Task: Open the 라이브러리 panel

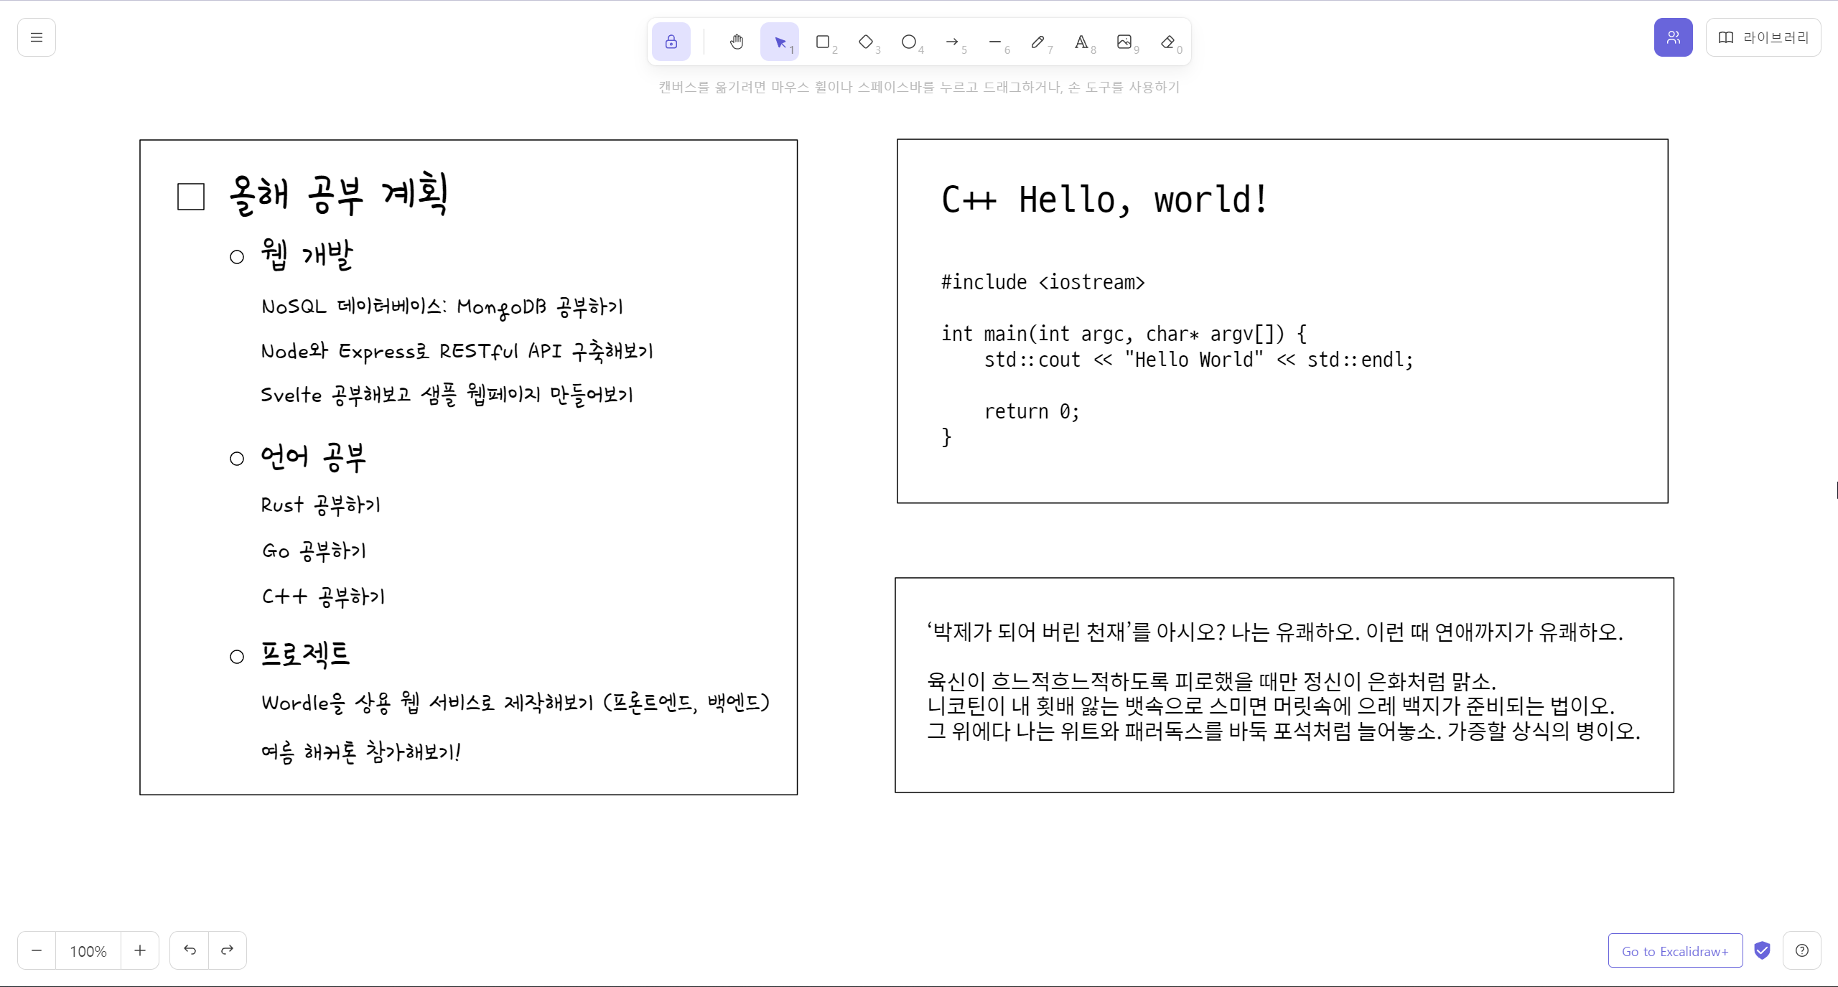Action: [x=1764, y=37]
